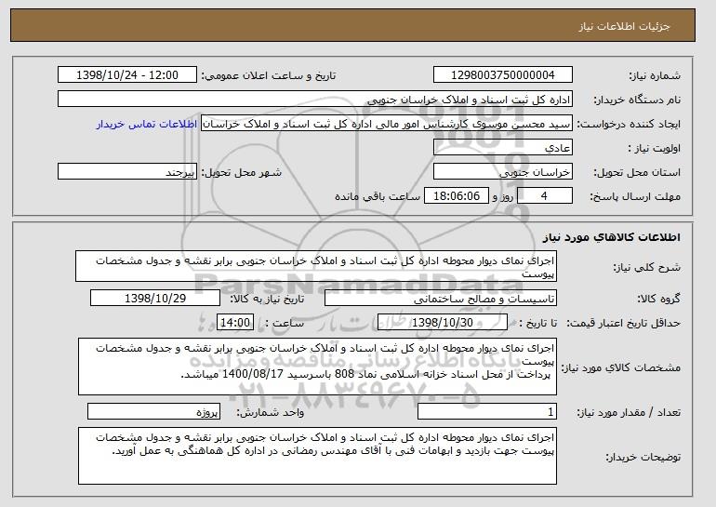Click the goods specifications text area
Screen dimensions: 716x507
(x=317, y=367)
